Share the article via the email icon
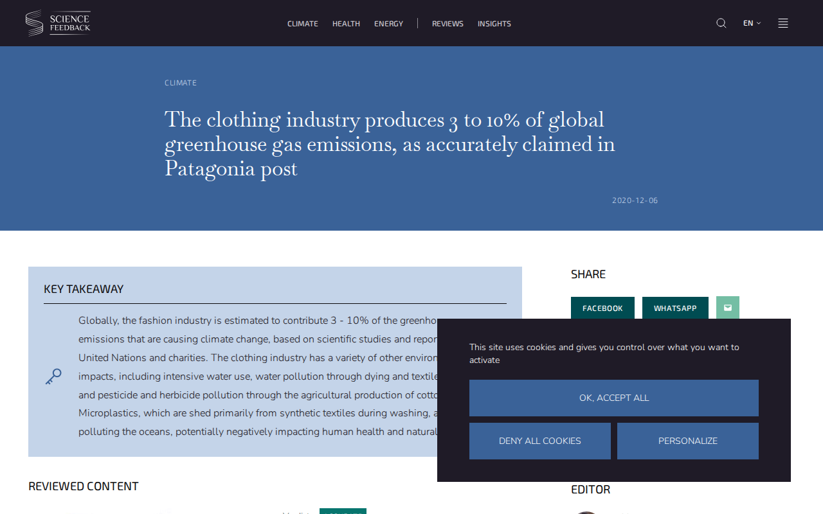Image resolution: width=823 pixels, height=514 pixels. (728, 308)
